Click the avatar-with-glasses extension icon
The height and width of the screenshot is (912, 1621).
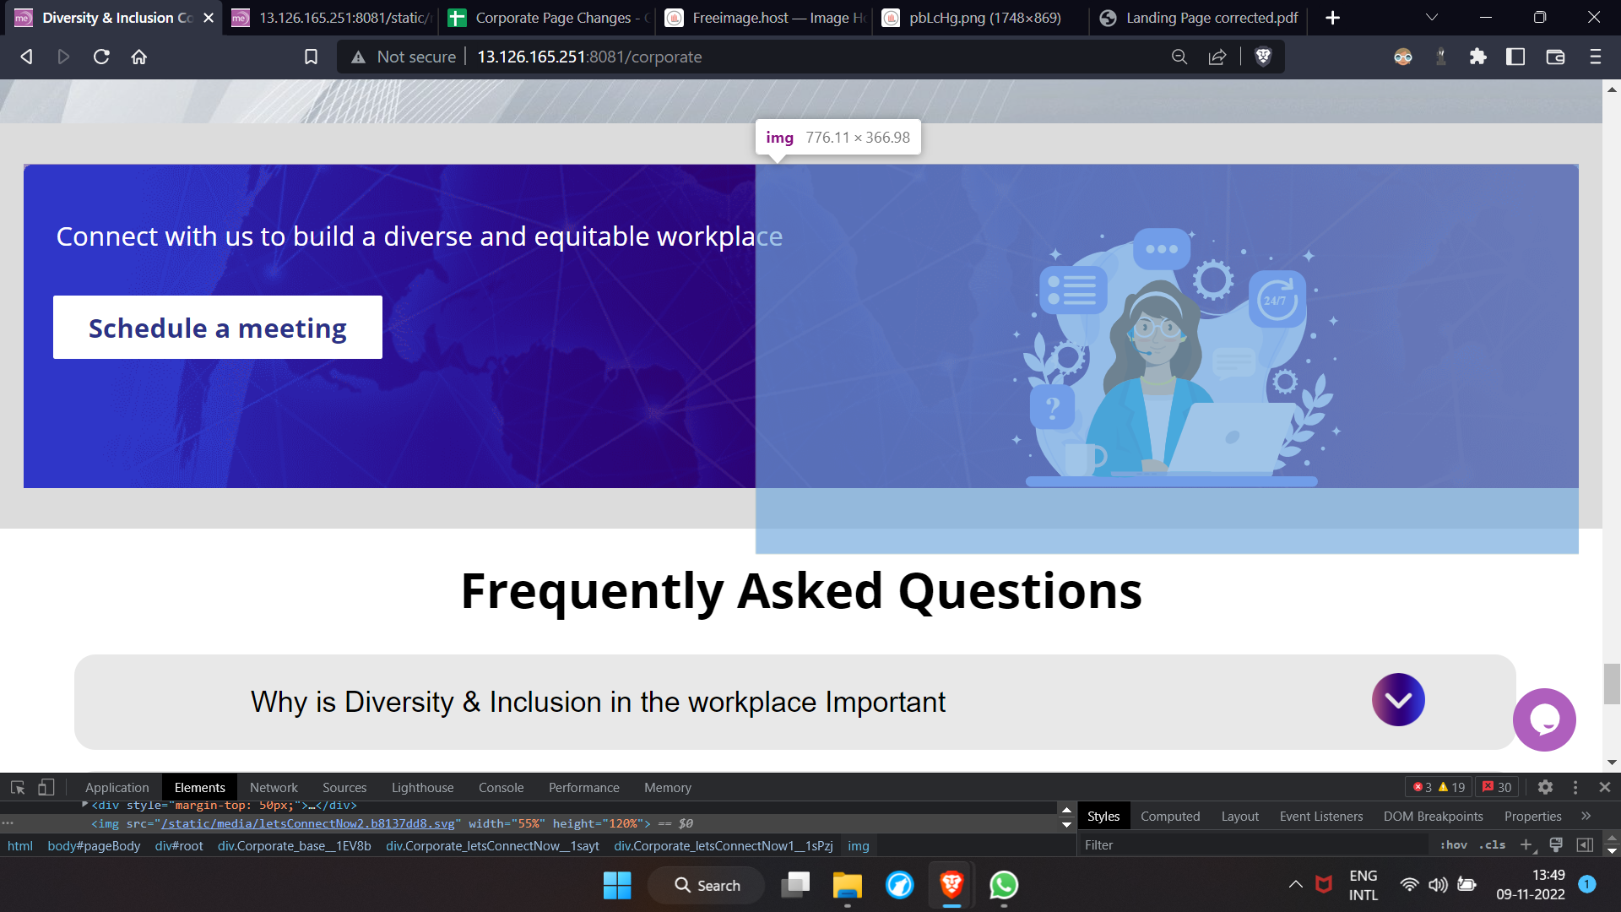click(x=1403, y=57)
